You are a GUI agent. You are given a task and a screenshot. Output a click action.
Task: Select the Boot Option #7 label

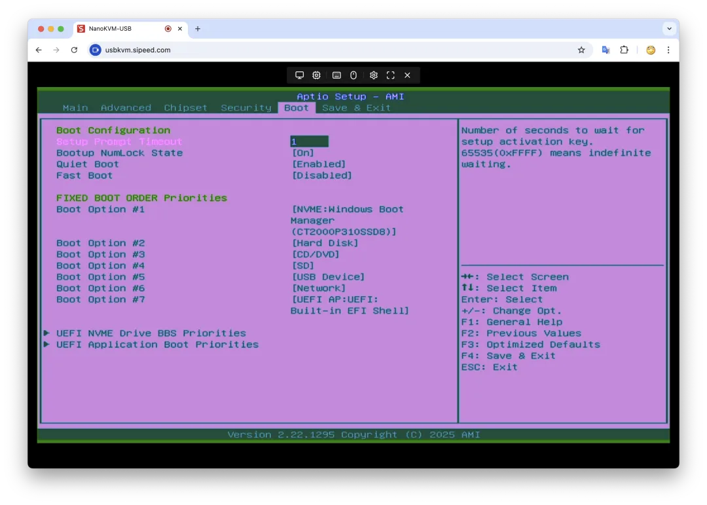[101, 300]
